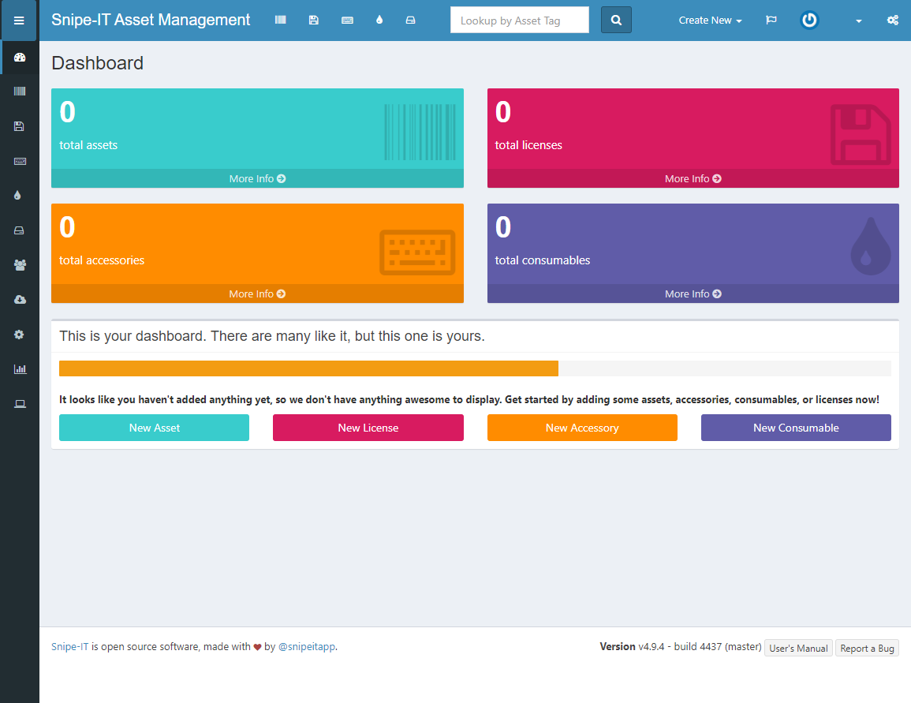
Task: Open Consumables droplet icon in the sidebar
Action: tap(17, 195)
